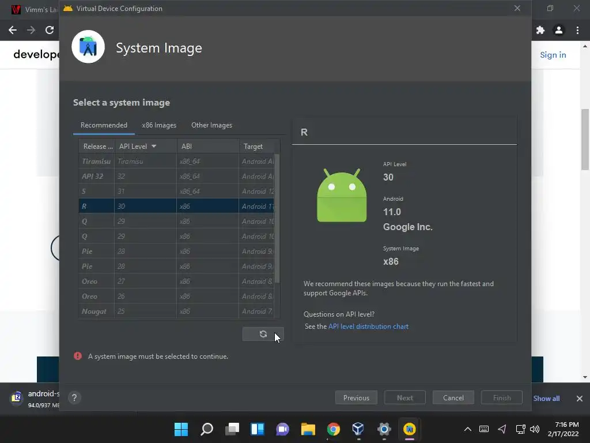Click the Chrome page vertical scrollbar
Screen dimensions: 590x443
[x=585, y=140]
